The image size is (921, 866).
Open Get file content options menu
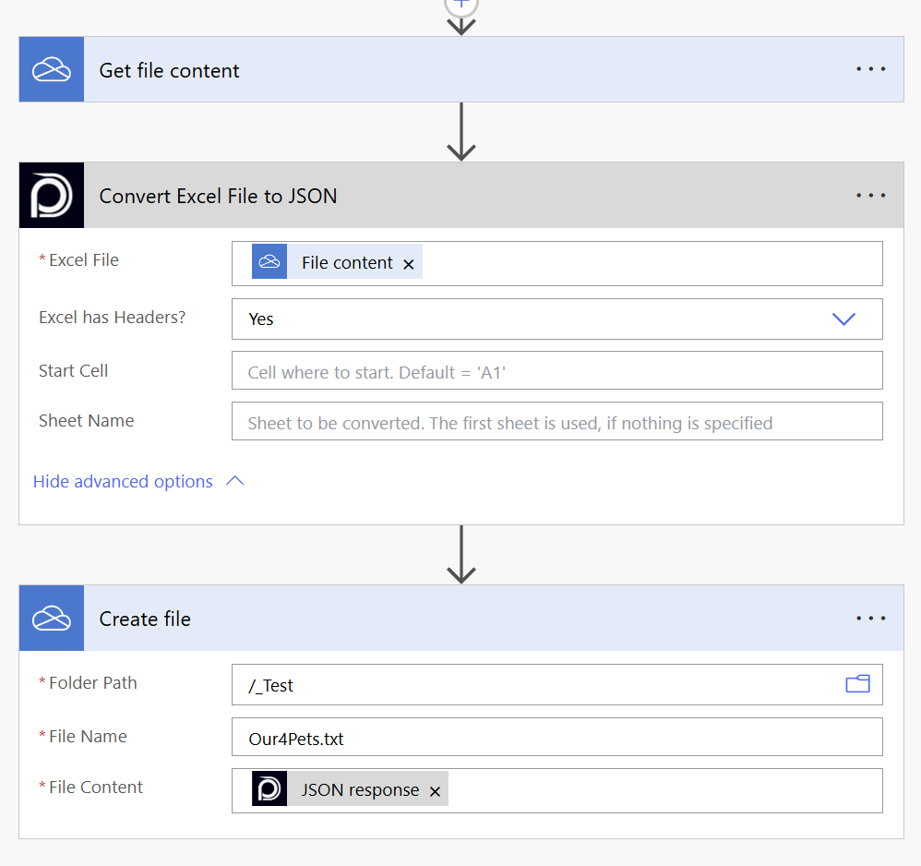[x=870, y=70]
